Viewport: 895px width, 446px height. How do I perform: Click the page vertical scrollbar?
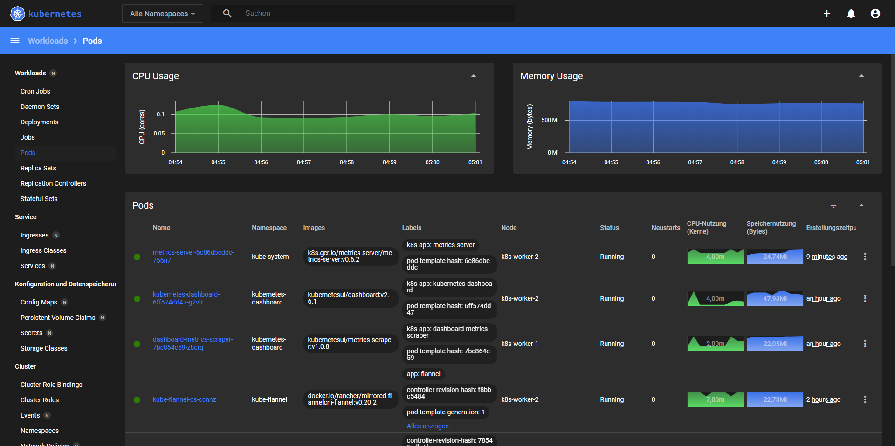[893, 160]
